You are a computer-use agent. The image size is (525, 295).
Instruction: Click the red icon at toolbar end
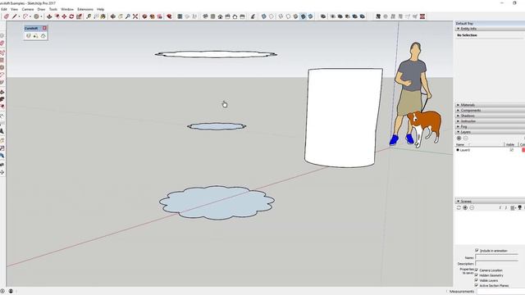(422, 16)
